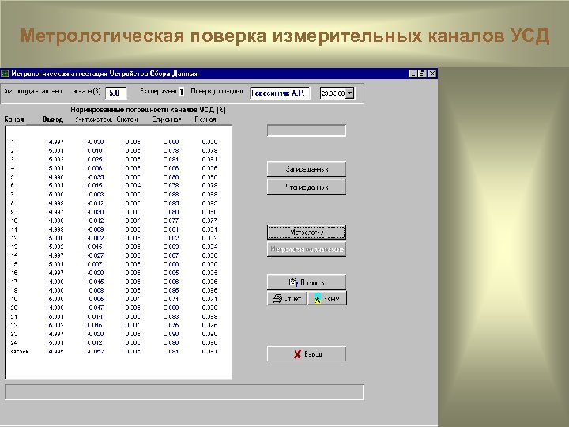
Task: Click the Выход column header
Action: click(53, 119)
